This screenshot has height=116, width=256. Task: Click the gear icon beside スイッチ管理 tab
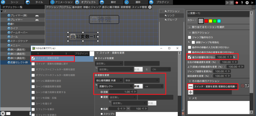[150, 7]
